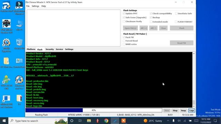The image size is (221, 124).
Task: Click the 25°C Sunny weather widget
Action: click(153, 121)
